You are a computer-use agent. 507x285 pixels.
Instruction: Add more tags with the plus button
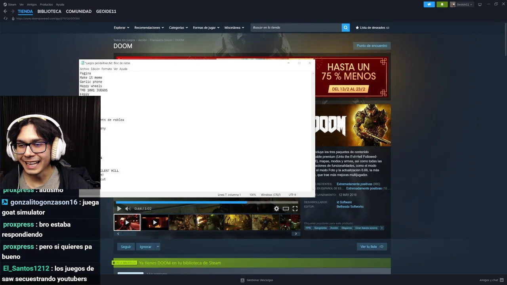382,228
